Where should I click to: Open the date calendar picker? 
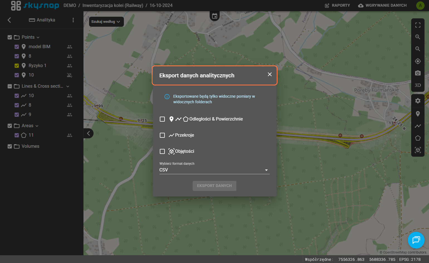[x=215, y=16]
